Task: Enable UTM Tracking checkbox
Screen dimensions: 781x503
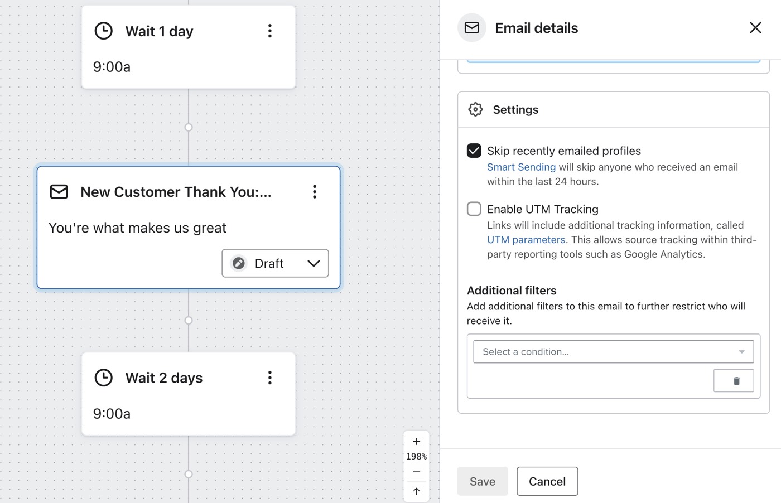Action: point(474,209)
